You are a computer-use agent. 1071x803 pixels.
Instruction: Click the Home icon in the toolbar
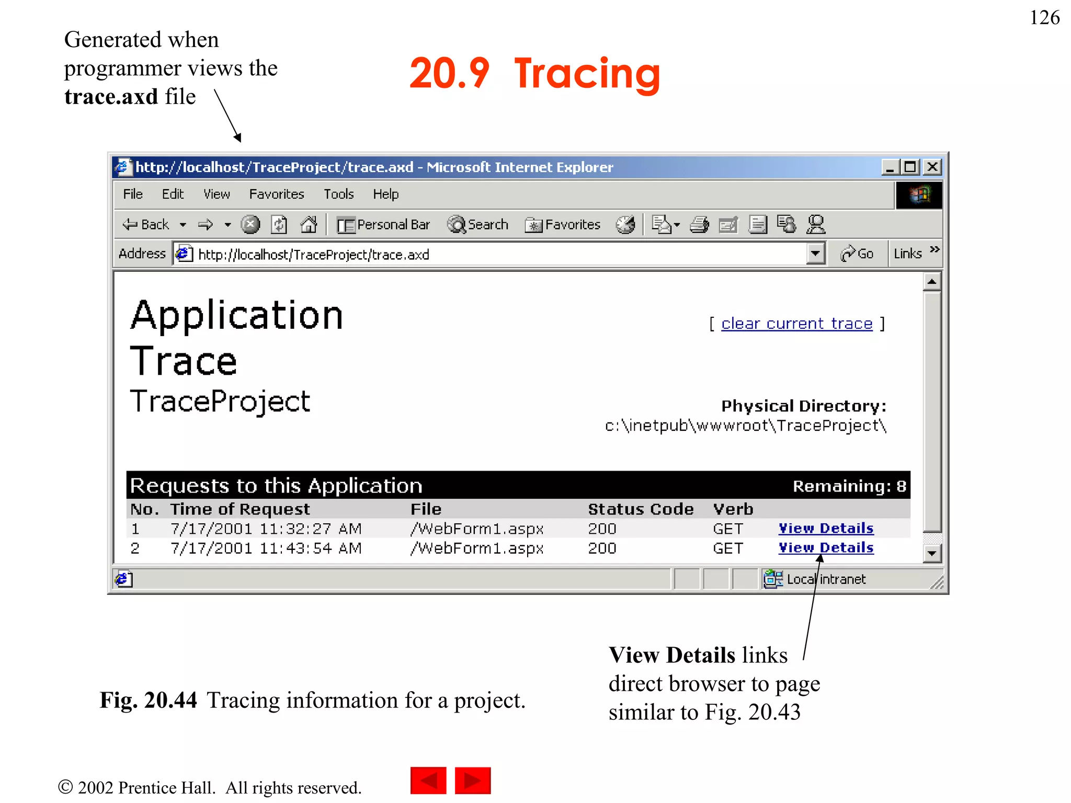[309, 225]
